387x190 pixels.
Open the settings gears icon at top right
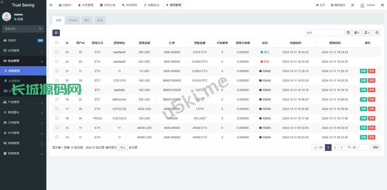pos(382,5)
